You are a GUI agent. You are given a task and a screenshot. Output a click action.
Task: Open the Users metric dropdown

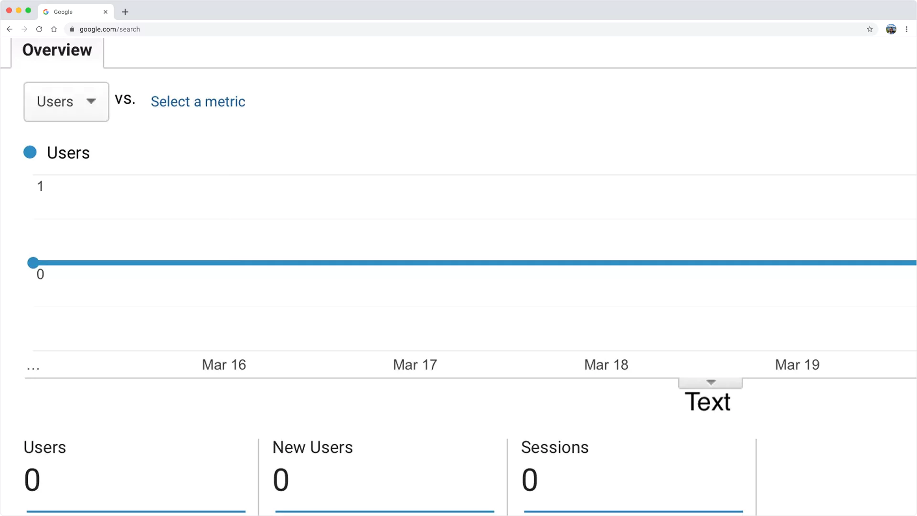(x=66, y=101)
